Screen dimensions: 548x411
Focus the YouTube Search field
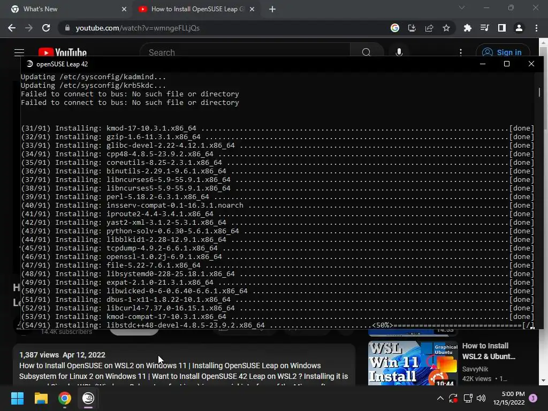click(245, 52)
